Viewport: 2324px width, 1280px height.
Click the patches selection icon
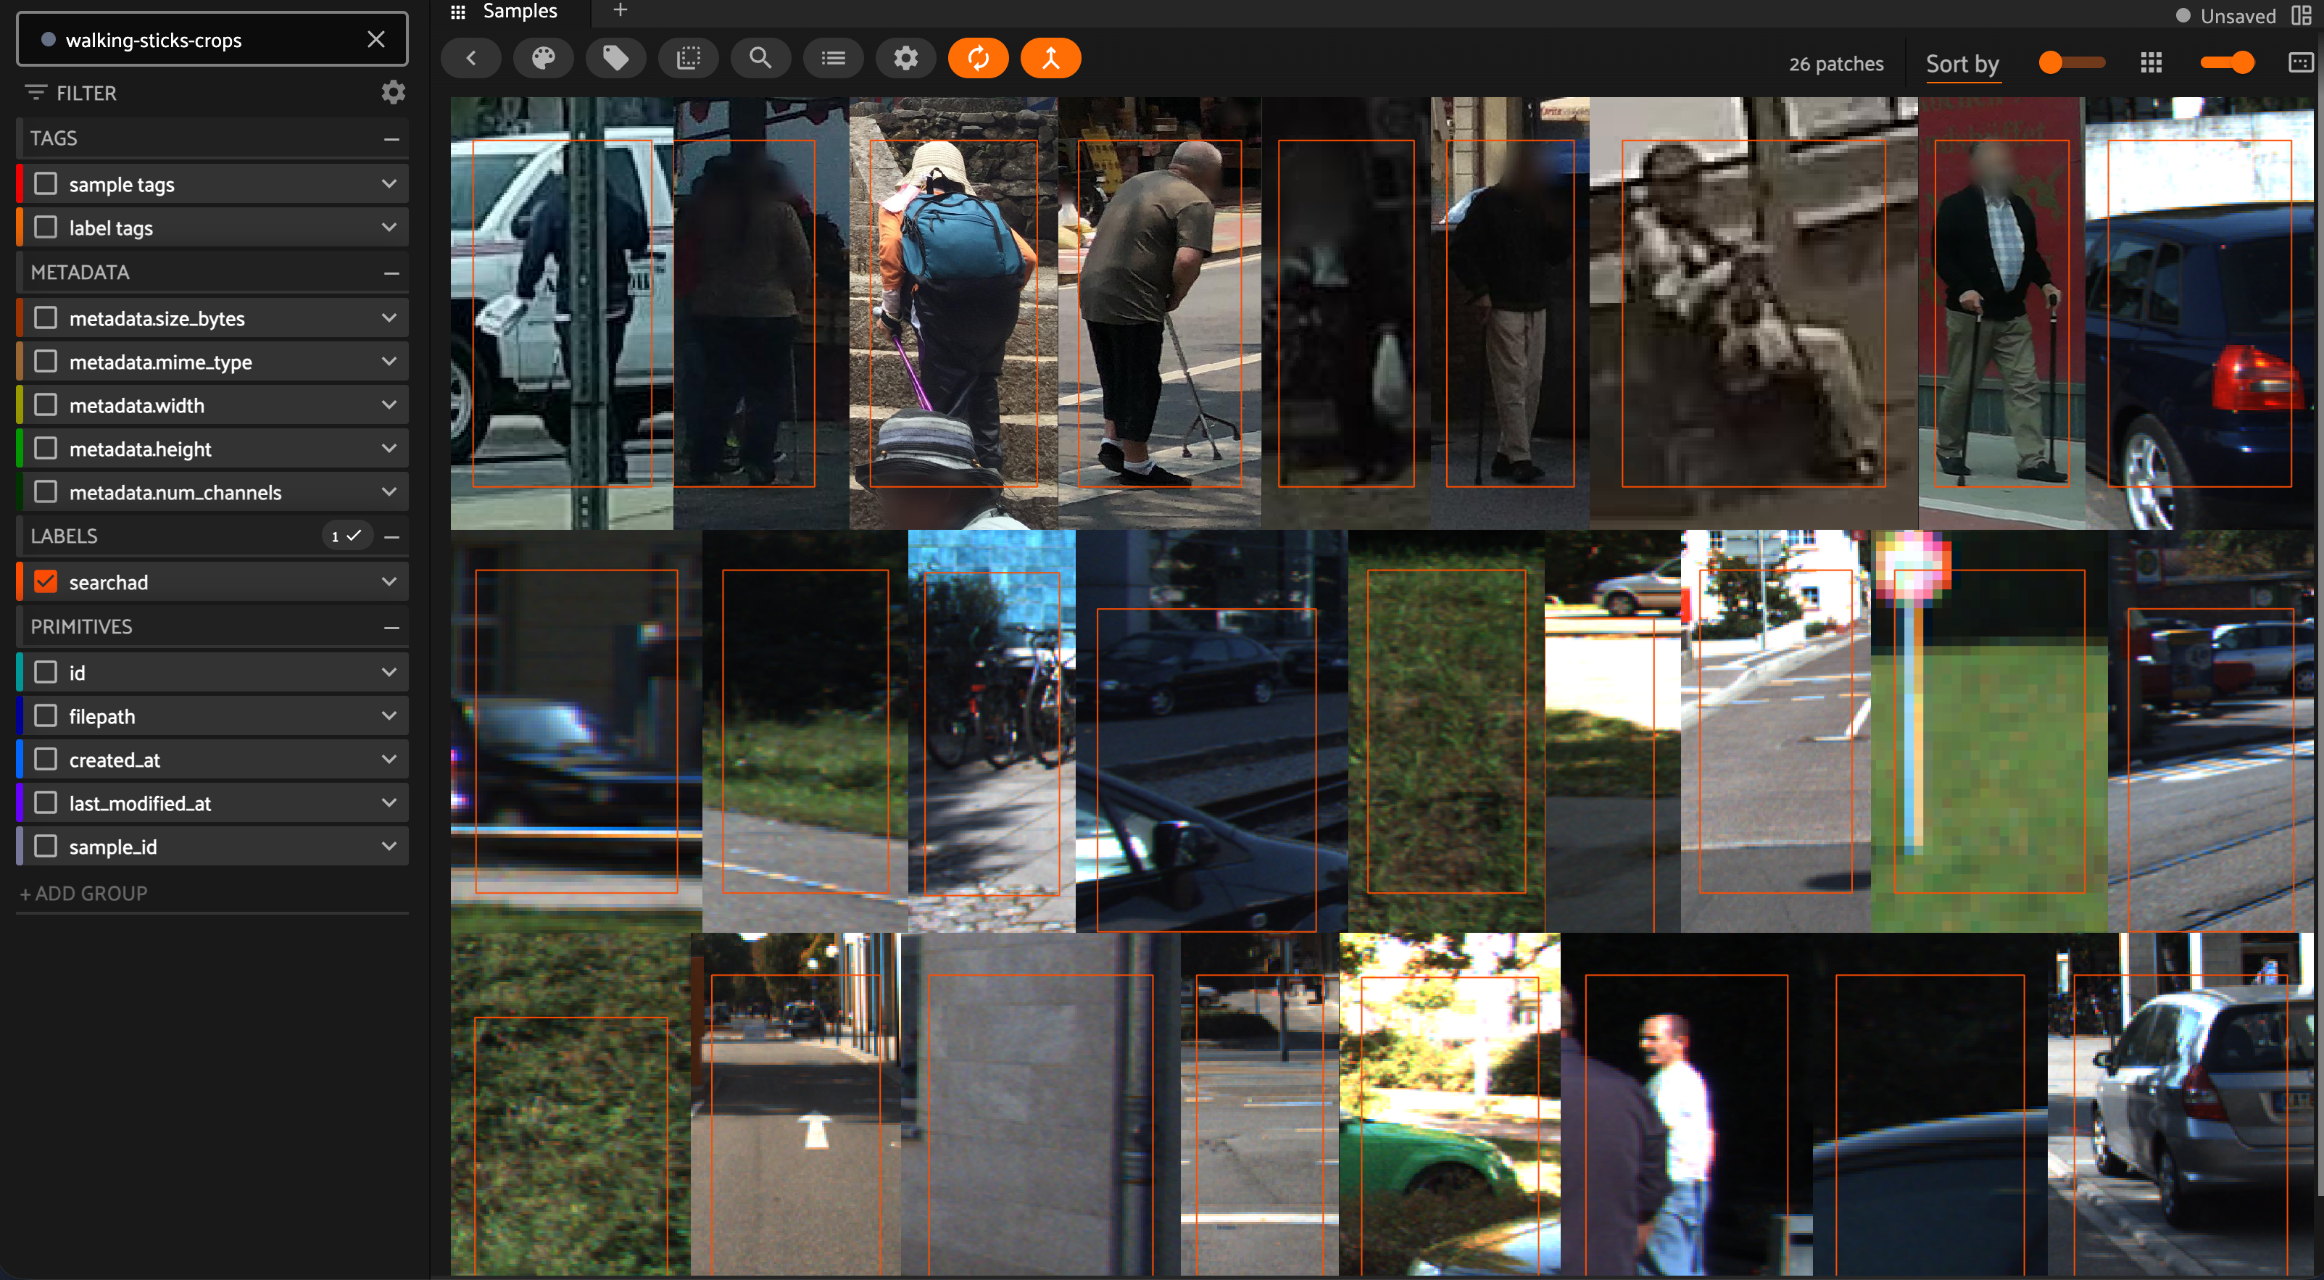(x=689, y=59)
